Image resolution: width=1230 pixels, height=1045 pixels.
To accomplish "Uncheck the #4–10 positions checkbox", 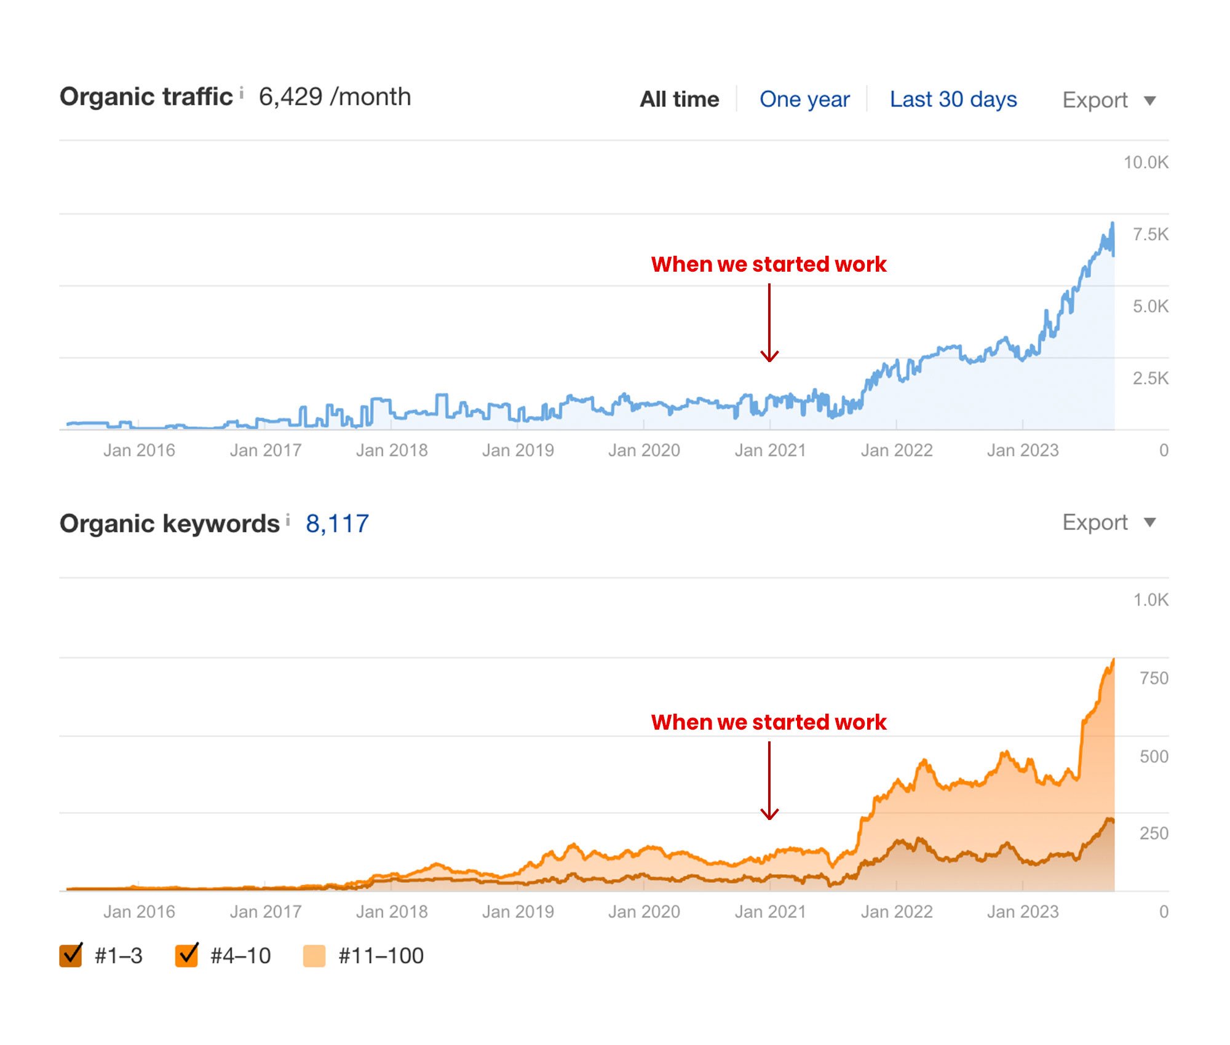I will 187,955.
